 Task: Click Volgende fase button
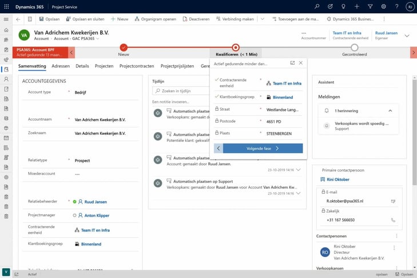263,149
